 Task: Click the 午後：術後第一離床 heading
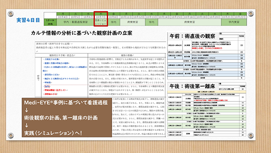pyautogui.click(x=192, y=86)
